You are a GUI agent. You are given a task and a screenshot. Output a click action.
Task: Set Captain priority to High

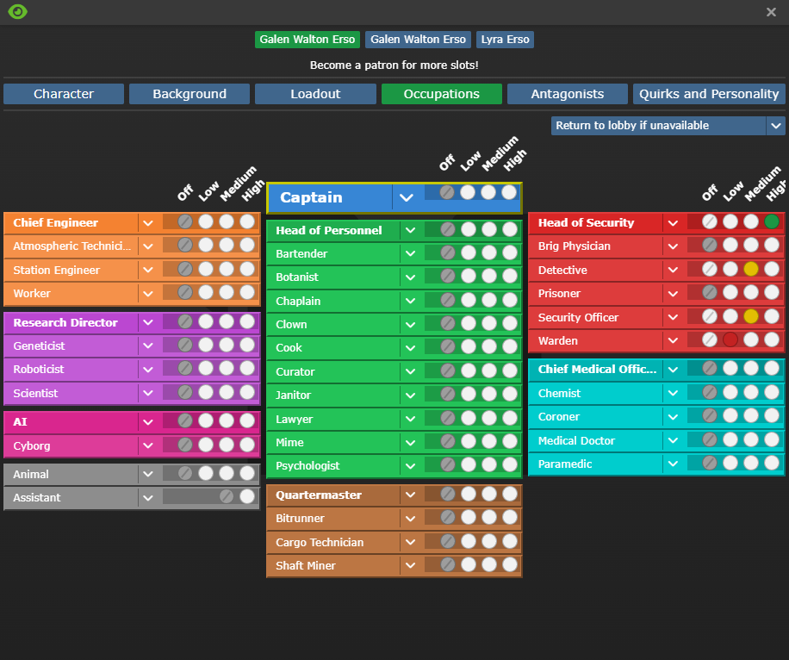(x=509, y=192)
